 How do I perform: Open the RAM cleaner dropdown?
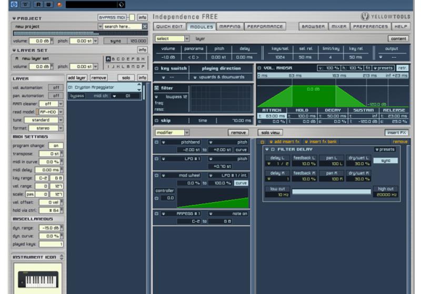coord(61,104)
